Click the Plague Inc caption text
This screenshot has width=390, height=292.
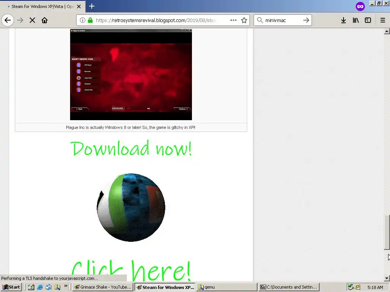(x=131, y=127)
